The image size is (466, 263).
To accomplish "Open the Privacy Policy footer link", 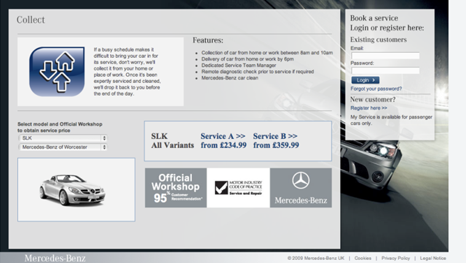I will 395,258.
